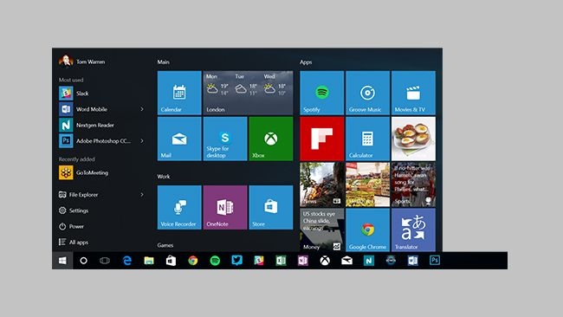563x317 pixels.
Task: Open the Sports live tile
Action: (413, 184)
